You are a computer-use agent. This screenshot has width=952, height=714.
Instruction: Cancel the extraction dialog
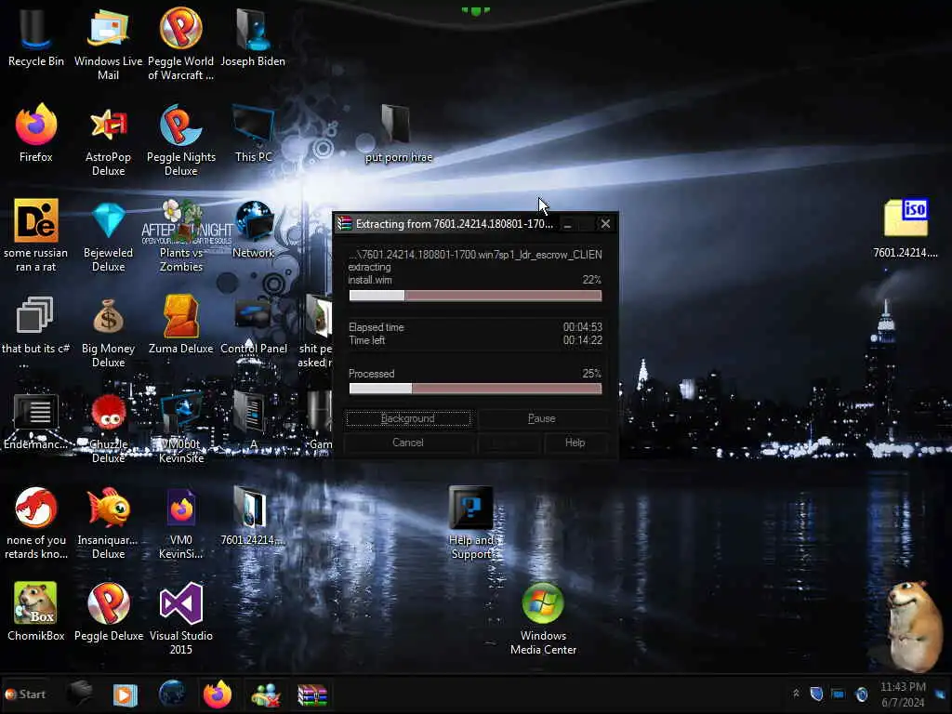coord(407,443)
